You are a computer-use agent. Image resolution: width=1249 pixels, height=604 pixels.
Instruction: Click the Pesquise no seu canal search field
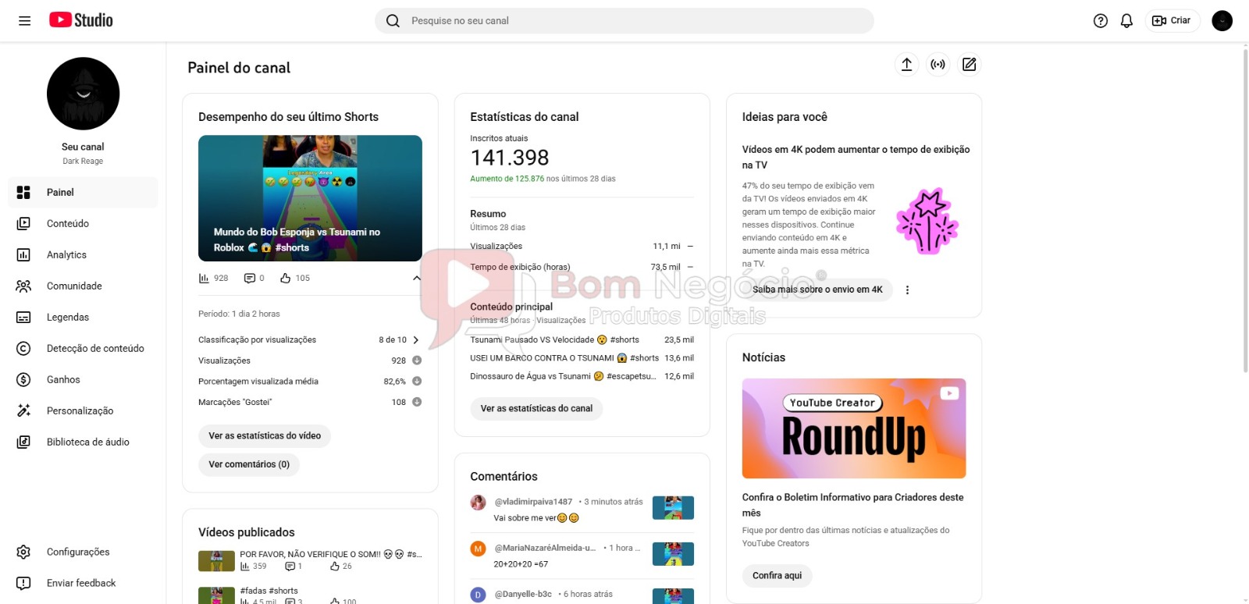point(624,21)
